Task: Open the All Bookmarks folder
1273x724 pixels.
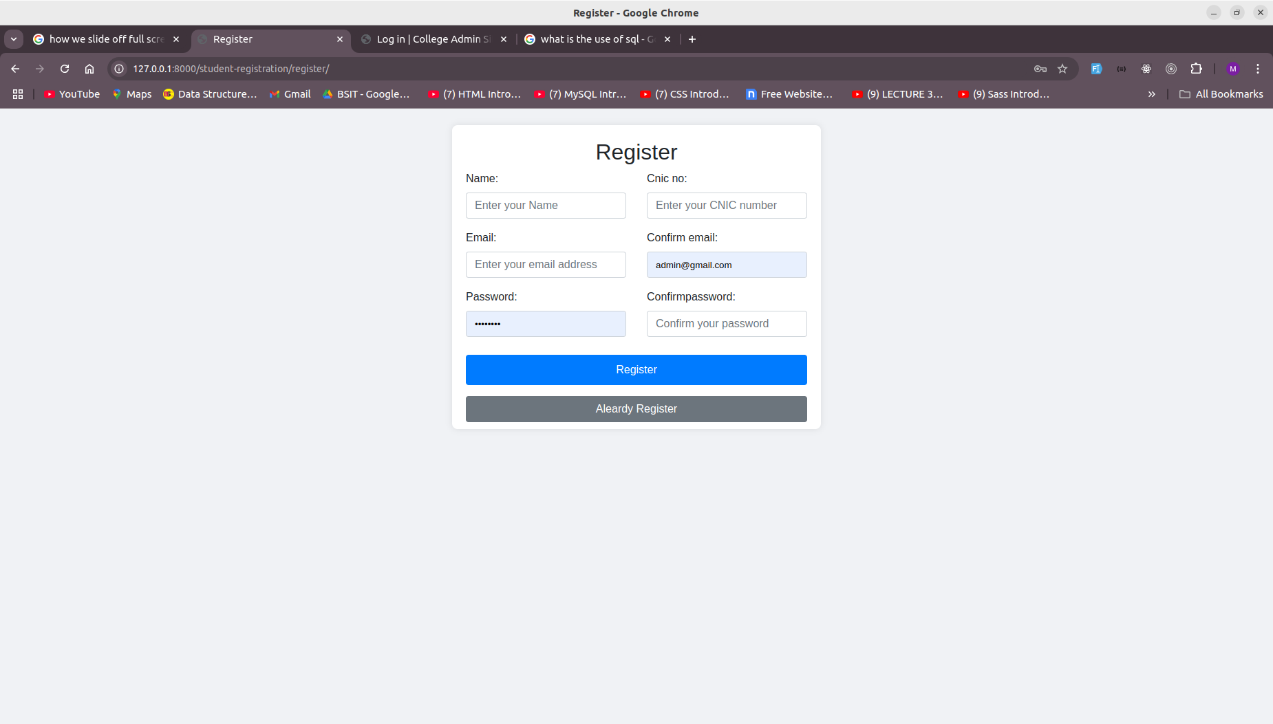Action: 1221,94
